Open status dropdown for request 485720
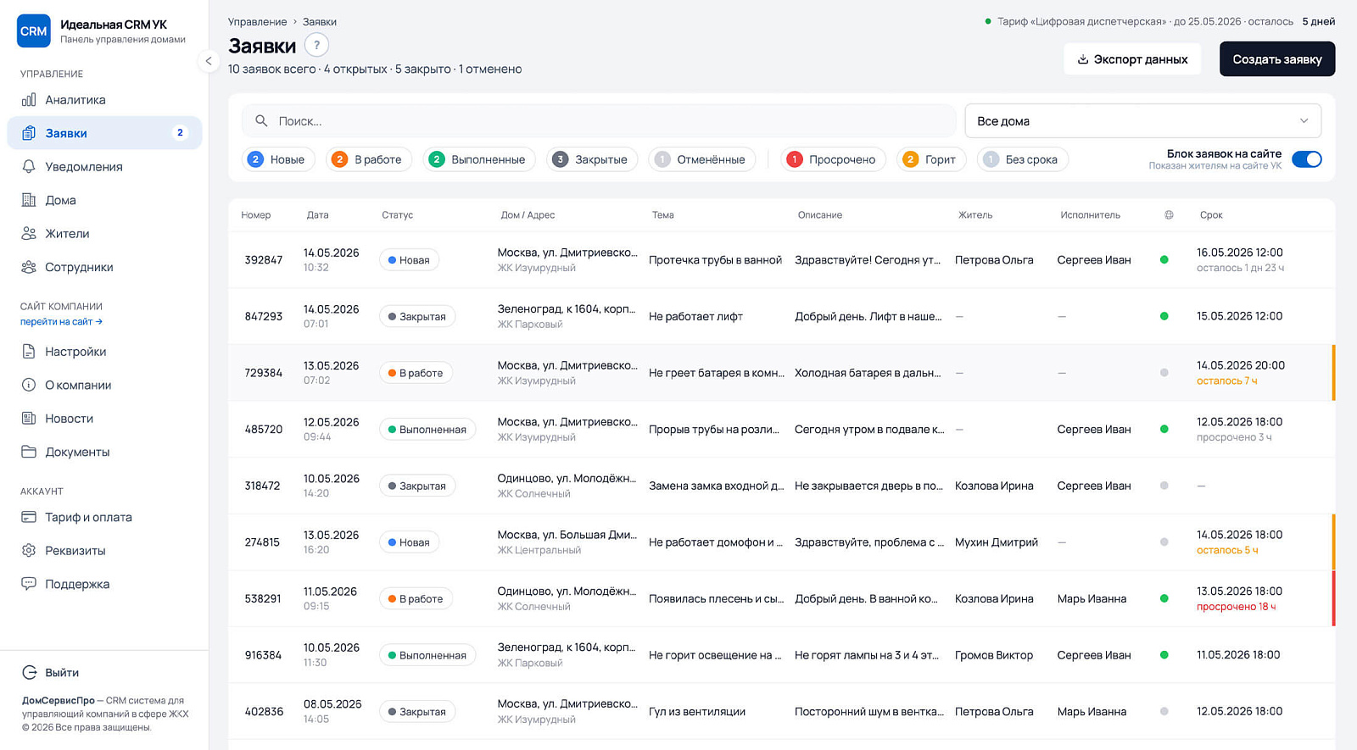 click(427, 430)
